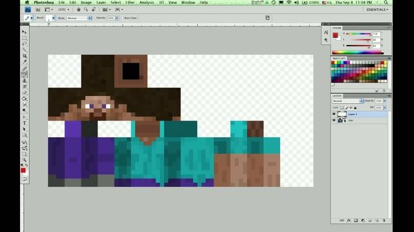
Task: Create new adjustment layer icon
Action: [x=363, y=220]
